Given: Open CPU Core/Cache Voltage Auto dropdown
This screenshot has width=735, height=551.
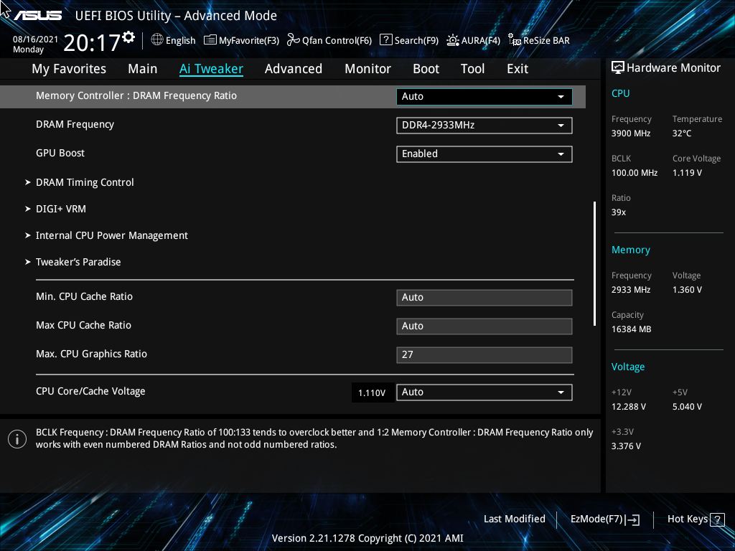Looking at the screenshot, I should [x=484, y=392].
